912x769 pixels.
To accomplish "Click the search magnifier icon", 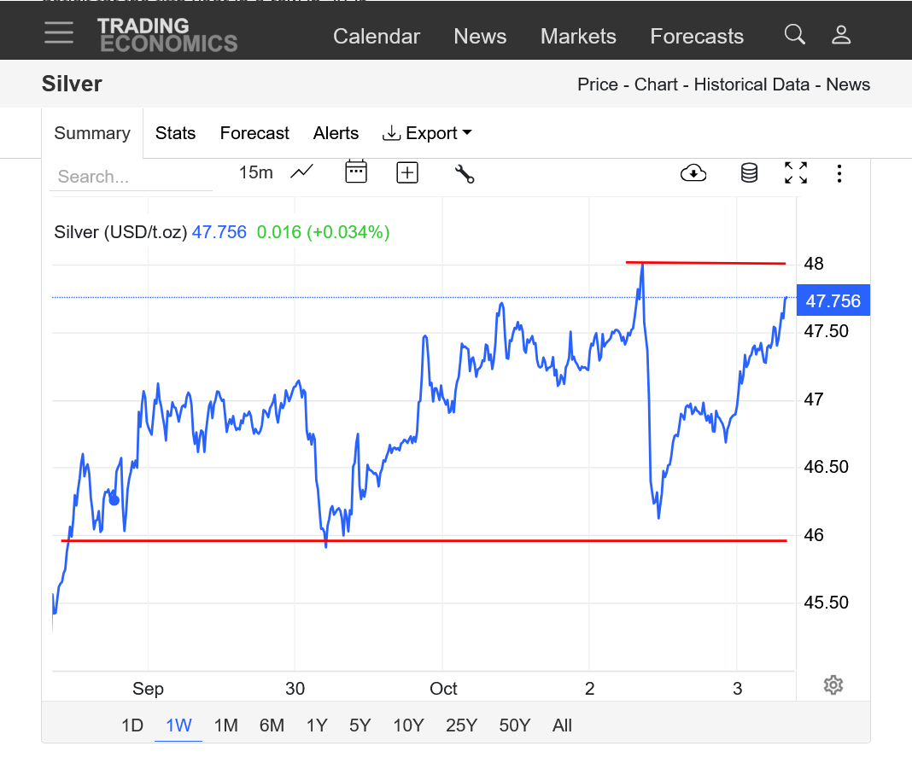I will [x=794, y=35].
